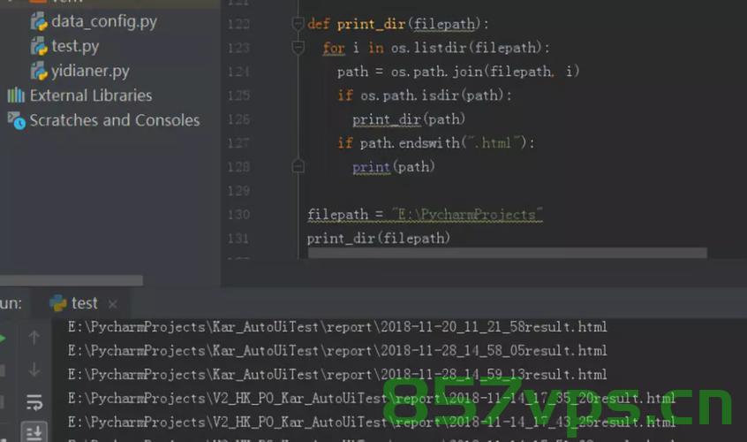
Task: Click the Down the stack trace arrow
Action: pyautogui.click(x=34, y=369)
